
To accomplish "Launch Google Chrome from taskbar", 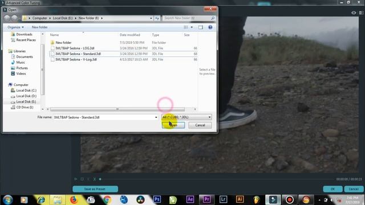I will click(107, 200).
